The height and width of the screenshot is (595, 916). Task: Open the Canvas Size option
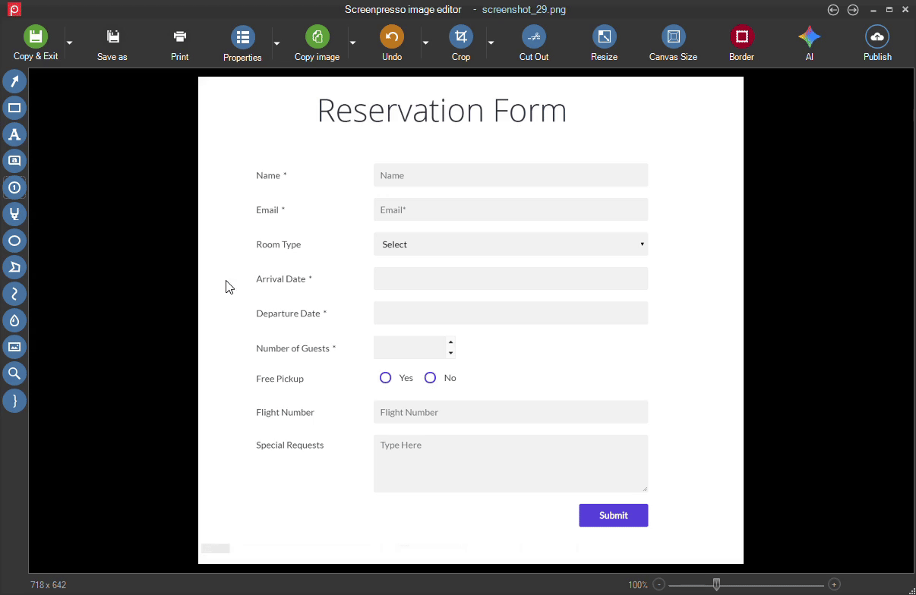pos(673,43)
